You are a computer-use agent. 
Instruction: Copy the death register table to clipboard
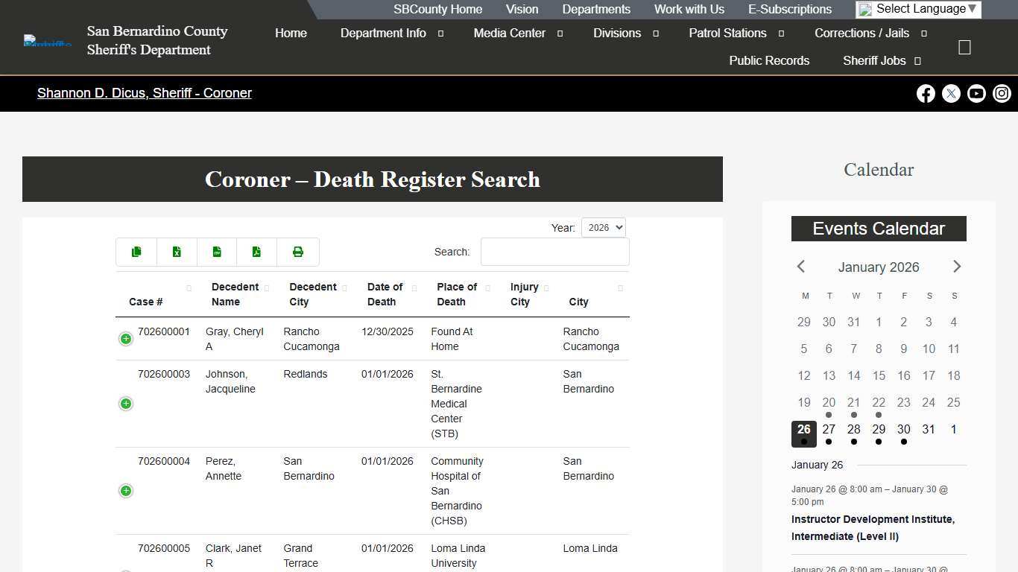pos(136,252)
